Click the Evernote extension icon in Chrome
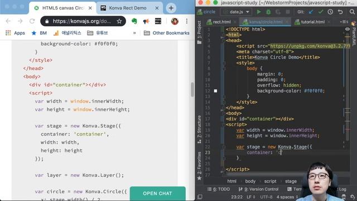This screenshot has height=201, width=357. [x=134, y=21]
